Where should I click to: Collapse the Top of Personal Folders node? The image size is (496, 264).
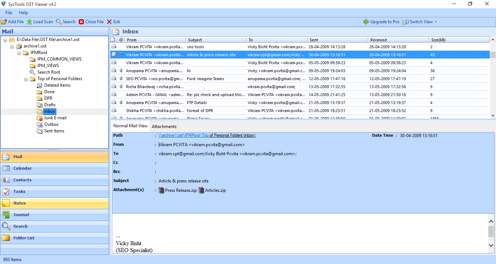pyautogui.click(x=26, y=79)
